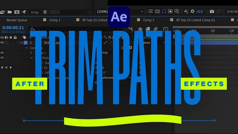The image size is (238, 134).
Task: Delete selected project item with trash icon
Action: pos(45,12)
